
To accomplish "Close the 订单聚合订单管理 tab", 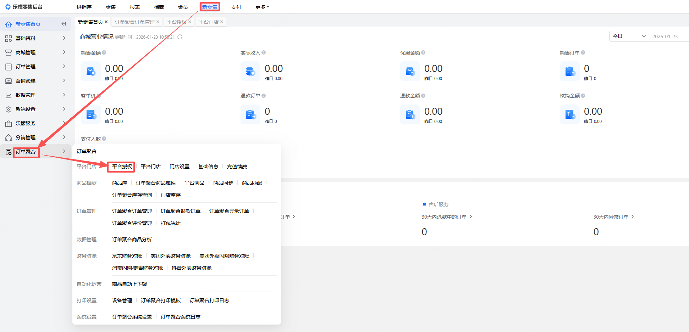I will pos(158,22).
